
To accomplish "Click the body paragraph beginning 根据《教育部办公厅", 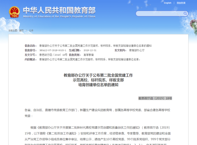I will 98,136.
